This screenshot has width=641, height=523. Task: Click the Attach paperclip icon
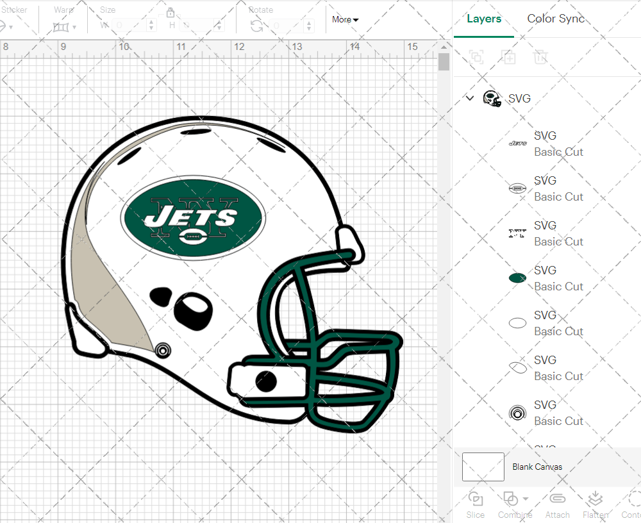pos(557,499)
